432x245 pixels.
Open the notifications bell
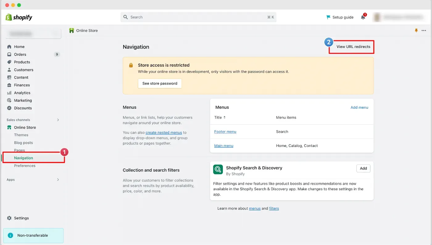click(363, 17)
